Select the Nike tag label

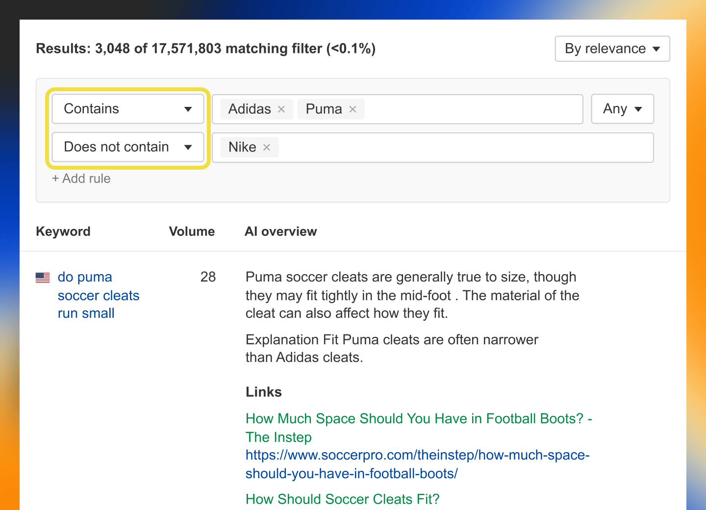[x=242, y=147]
